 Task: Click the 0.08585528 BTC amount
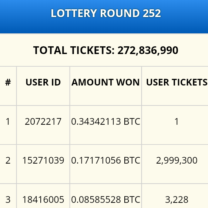[105, 199]
